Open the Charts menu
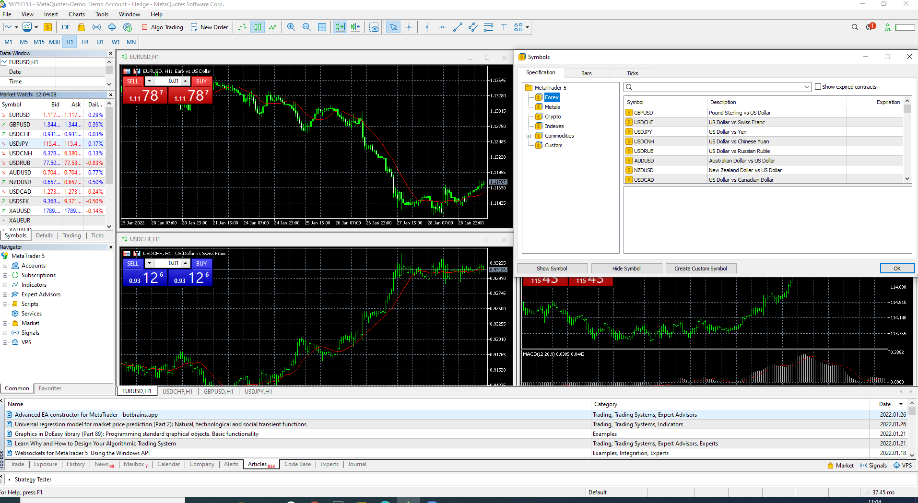The width and height of the screenshot is (918, 503). point(77,14)
